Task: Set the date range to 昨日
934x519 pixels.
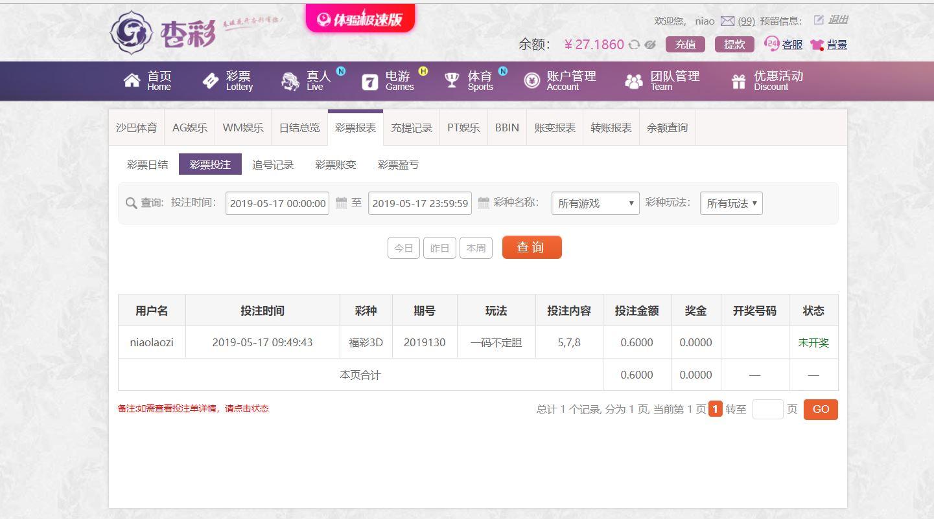Action: pos(439,248)
